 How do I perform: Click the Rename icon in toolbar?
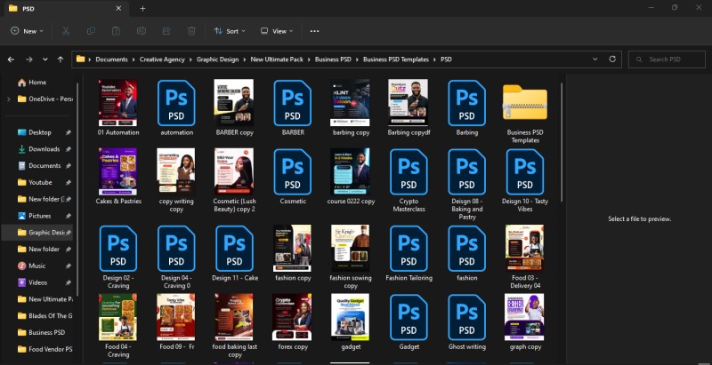(142, 31)
